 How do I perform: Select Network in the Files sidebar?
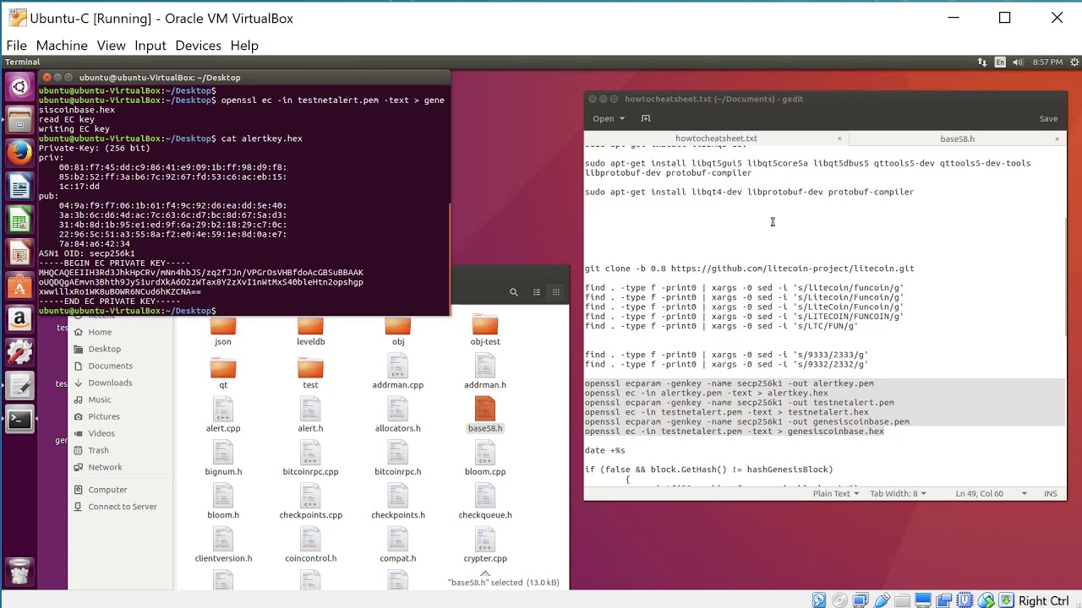click(105, 467)
